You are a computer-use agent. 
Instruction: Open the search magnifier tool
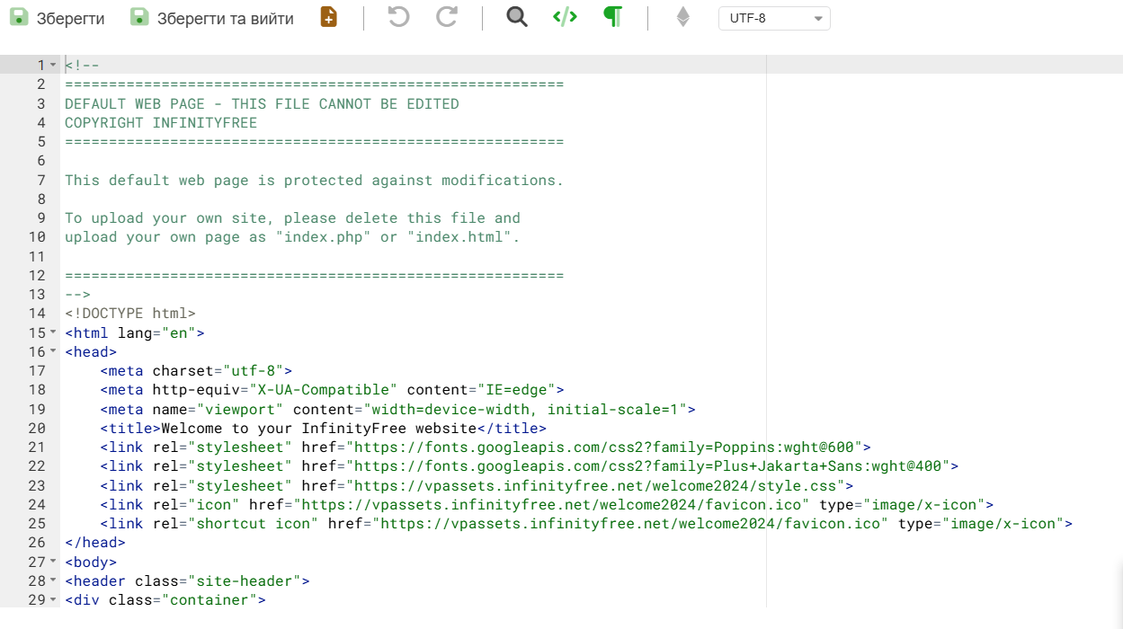[517, 17]
